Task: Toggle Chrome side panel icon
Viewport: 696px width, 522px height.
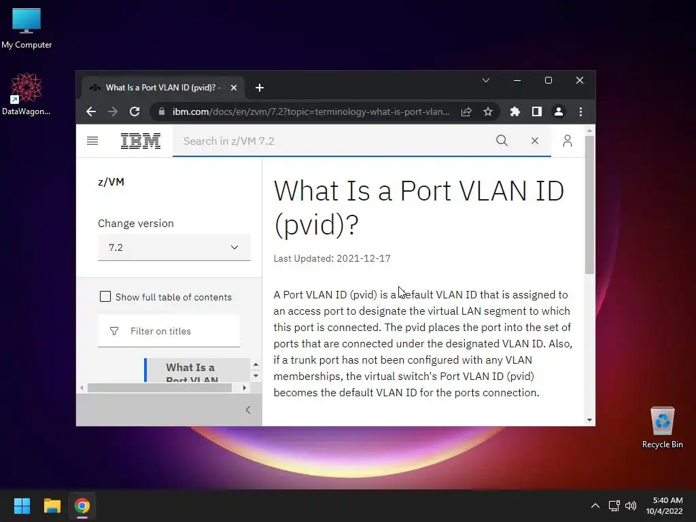Action: 537,111
